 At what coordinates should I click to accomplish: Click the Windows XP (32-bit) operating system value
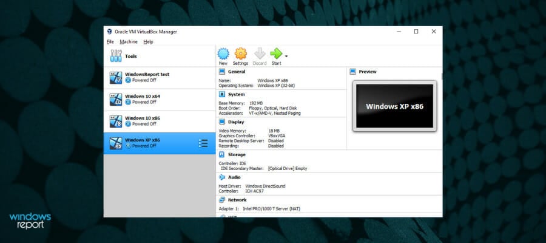(276, 86)
